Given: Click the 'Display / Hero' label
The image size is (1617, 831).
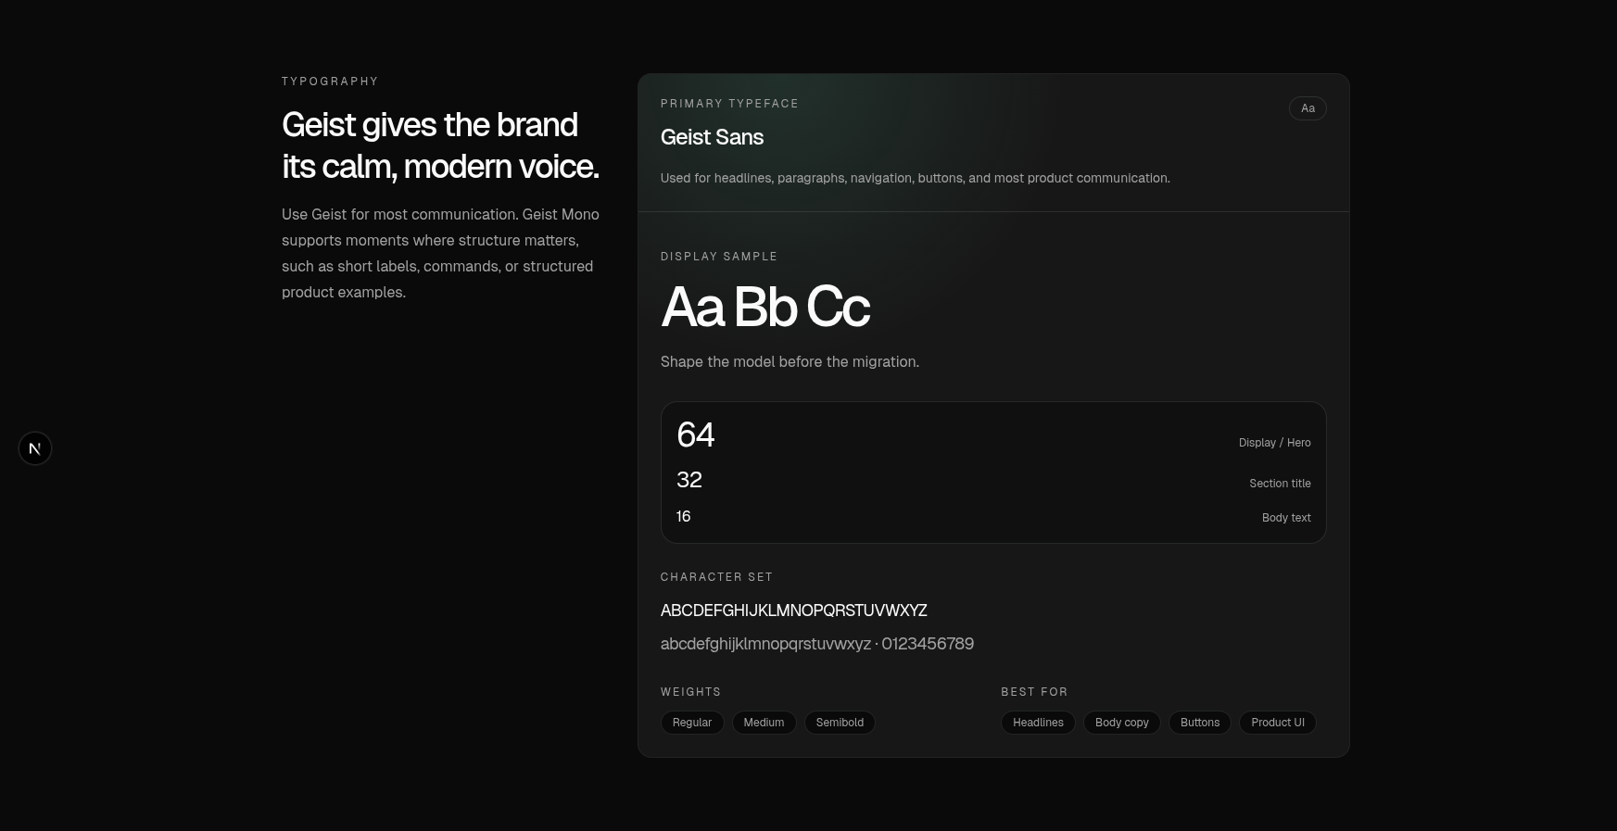Looking at the screenshot, I should click(1275, 443).
